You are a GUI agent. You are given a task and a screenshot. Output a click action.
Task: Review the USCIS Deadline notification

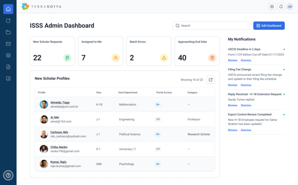click(232, 61)
